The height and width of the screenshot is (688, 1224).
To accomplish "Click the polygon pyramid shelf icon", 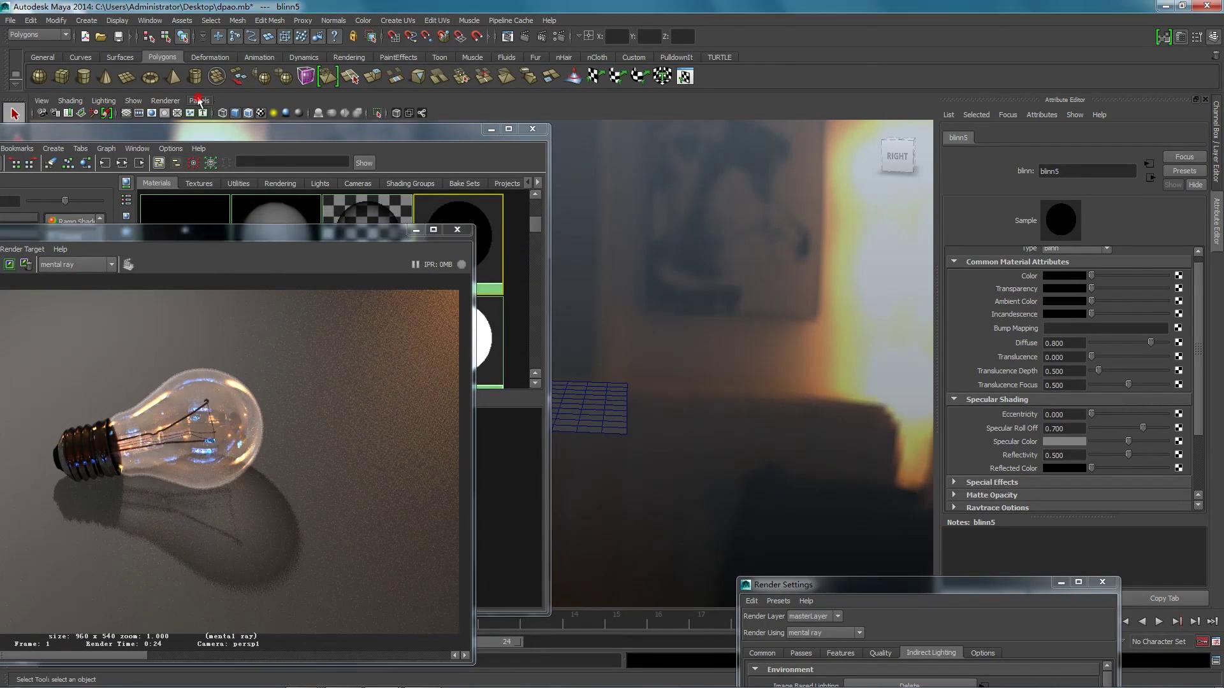I will click(173, 77).
